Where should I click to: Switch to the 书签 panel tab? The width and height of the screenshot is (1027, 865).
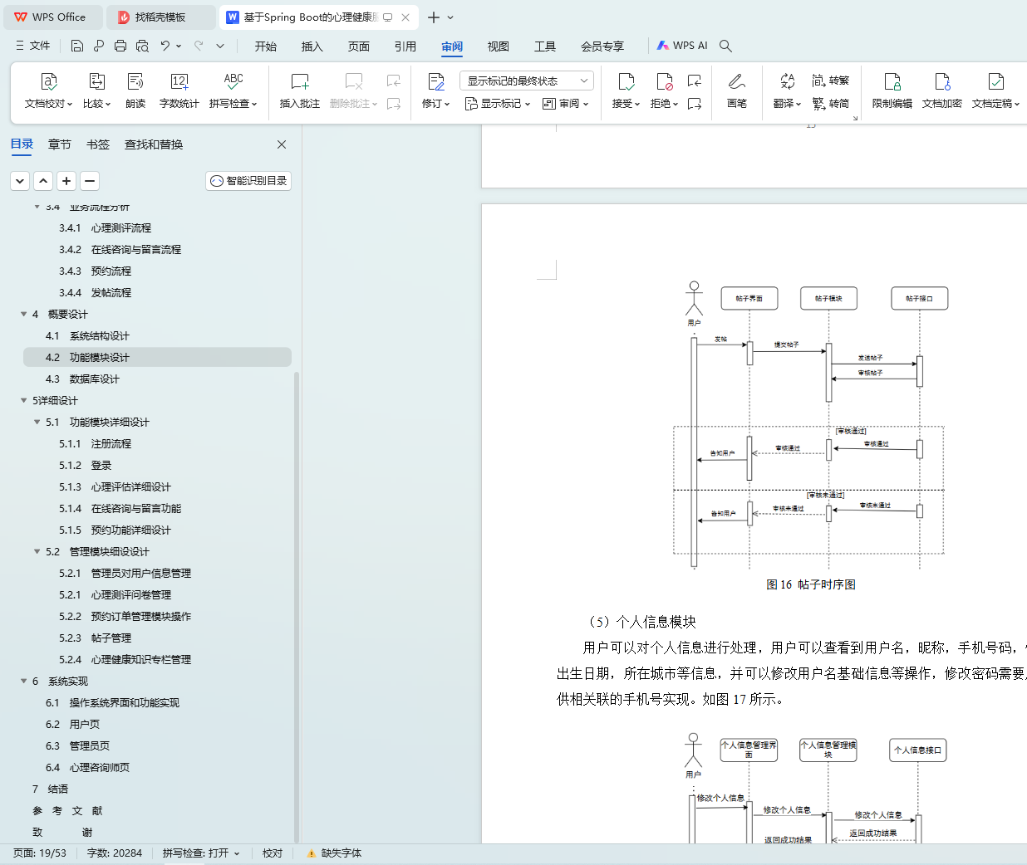point(98,144)
